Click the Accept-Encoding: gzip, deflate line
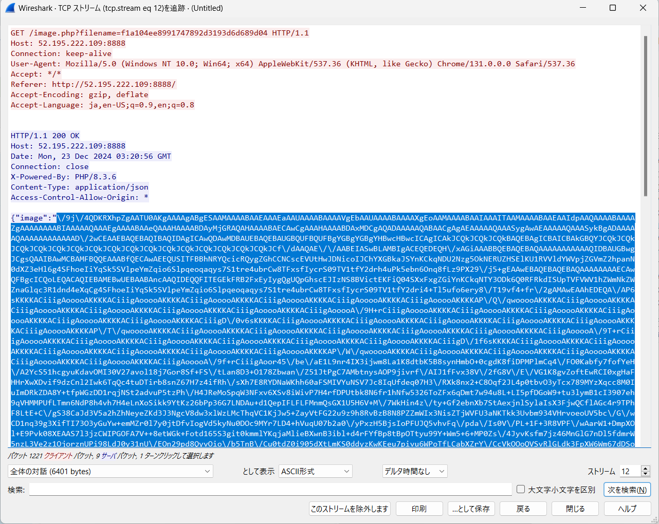Screen dimensions: 659x524 pos(80,95)
